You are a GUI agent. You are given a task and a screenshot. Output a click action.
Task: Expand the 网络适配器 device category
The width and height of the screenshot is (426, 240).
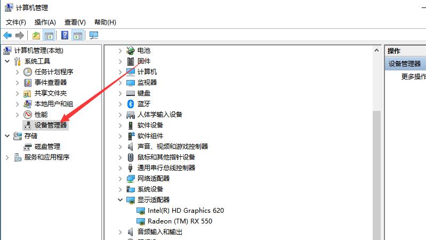(x=120, y=179)
